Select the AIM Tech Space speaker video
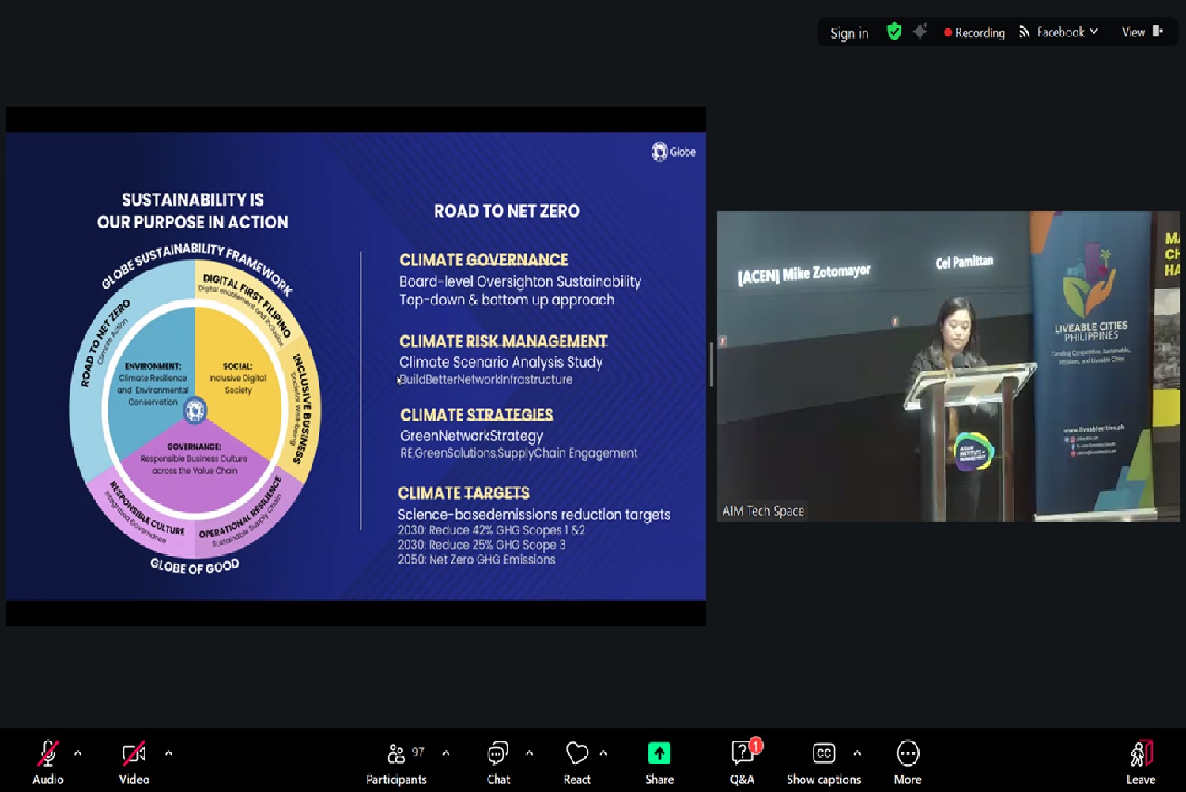This screenshot has height=792, width=1186. [x=948, y=366]
